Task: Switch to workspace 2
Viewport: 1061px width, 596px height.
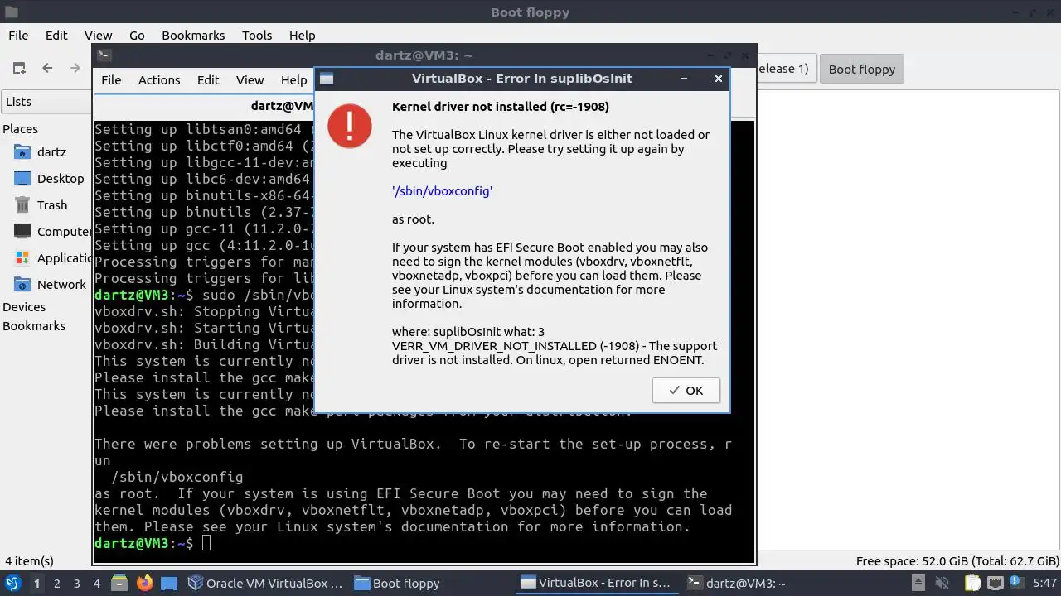Action: 56,584
